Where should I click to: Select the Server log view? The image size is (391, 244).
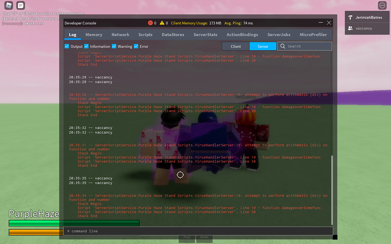(263, 46)
